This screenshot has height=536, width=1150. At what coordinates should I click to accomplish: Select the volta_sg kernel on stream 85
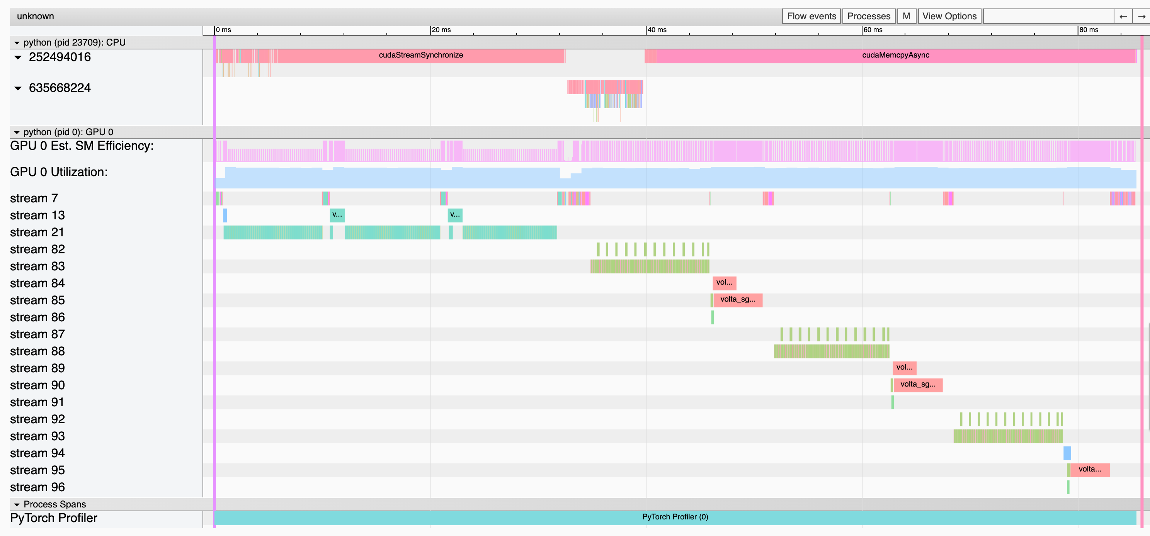738,300
